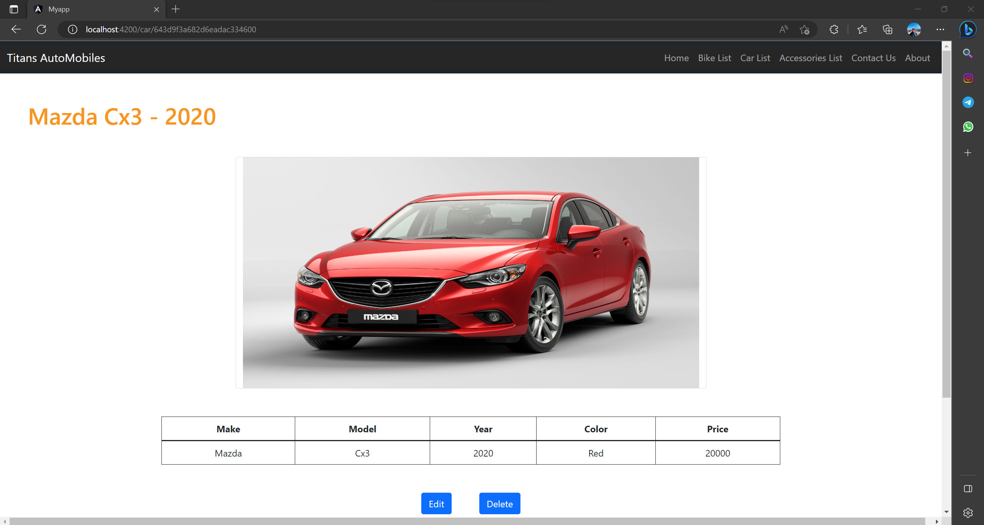Open Collections icon in toolbar
Viewport: 984px width, 525px height.
(888, 29)
